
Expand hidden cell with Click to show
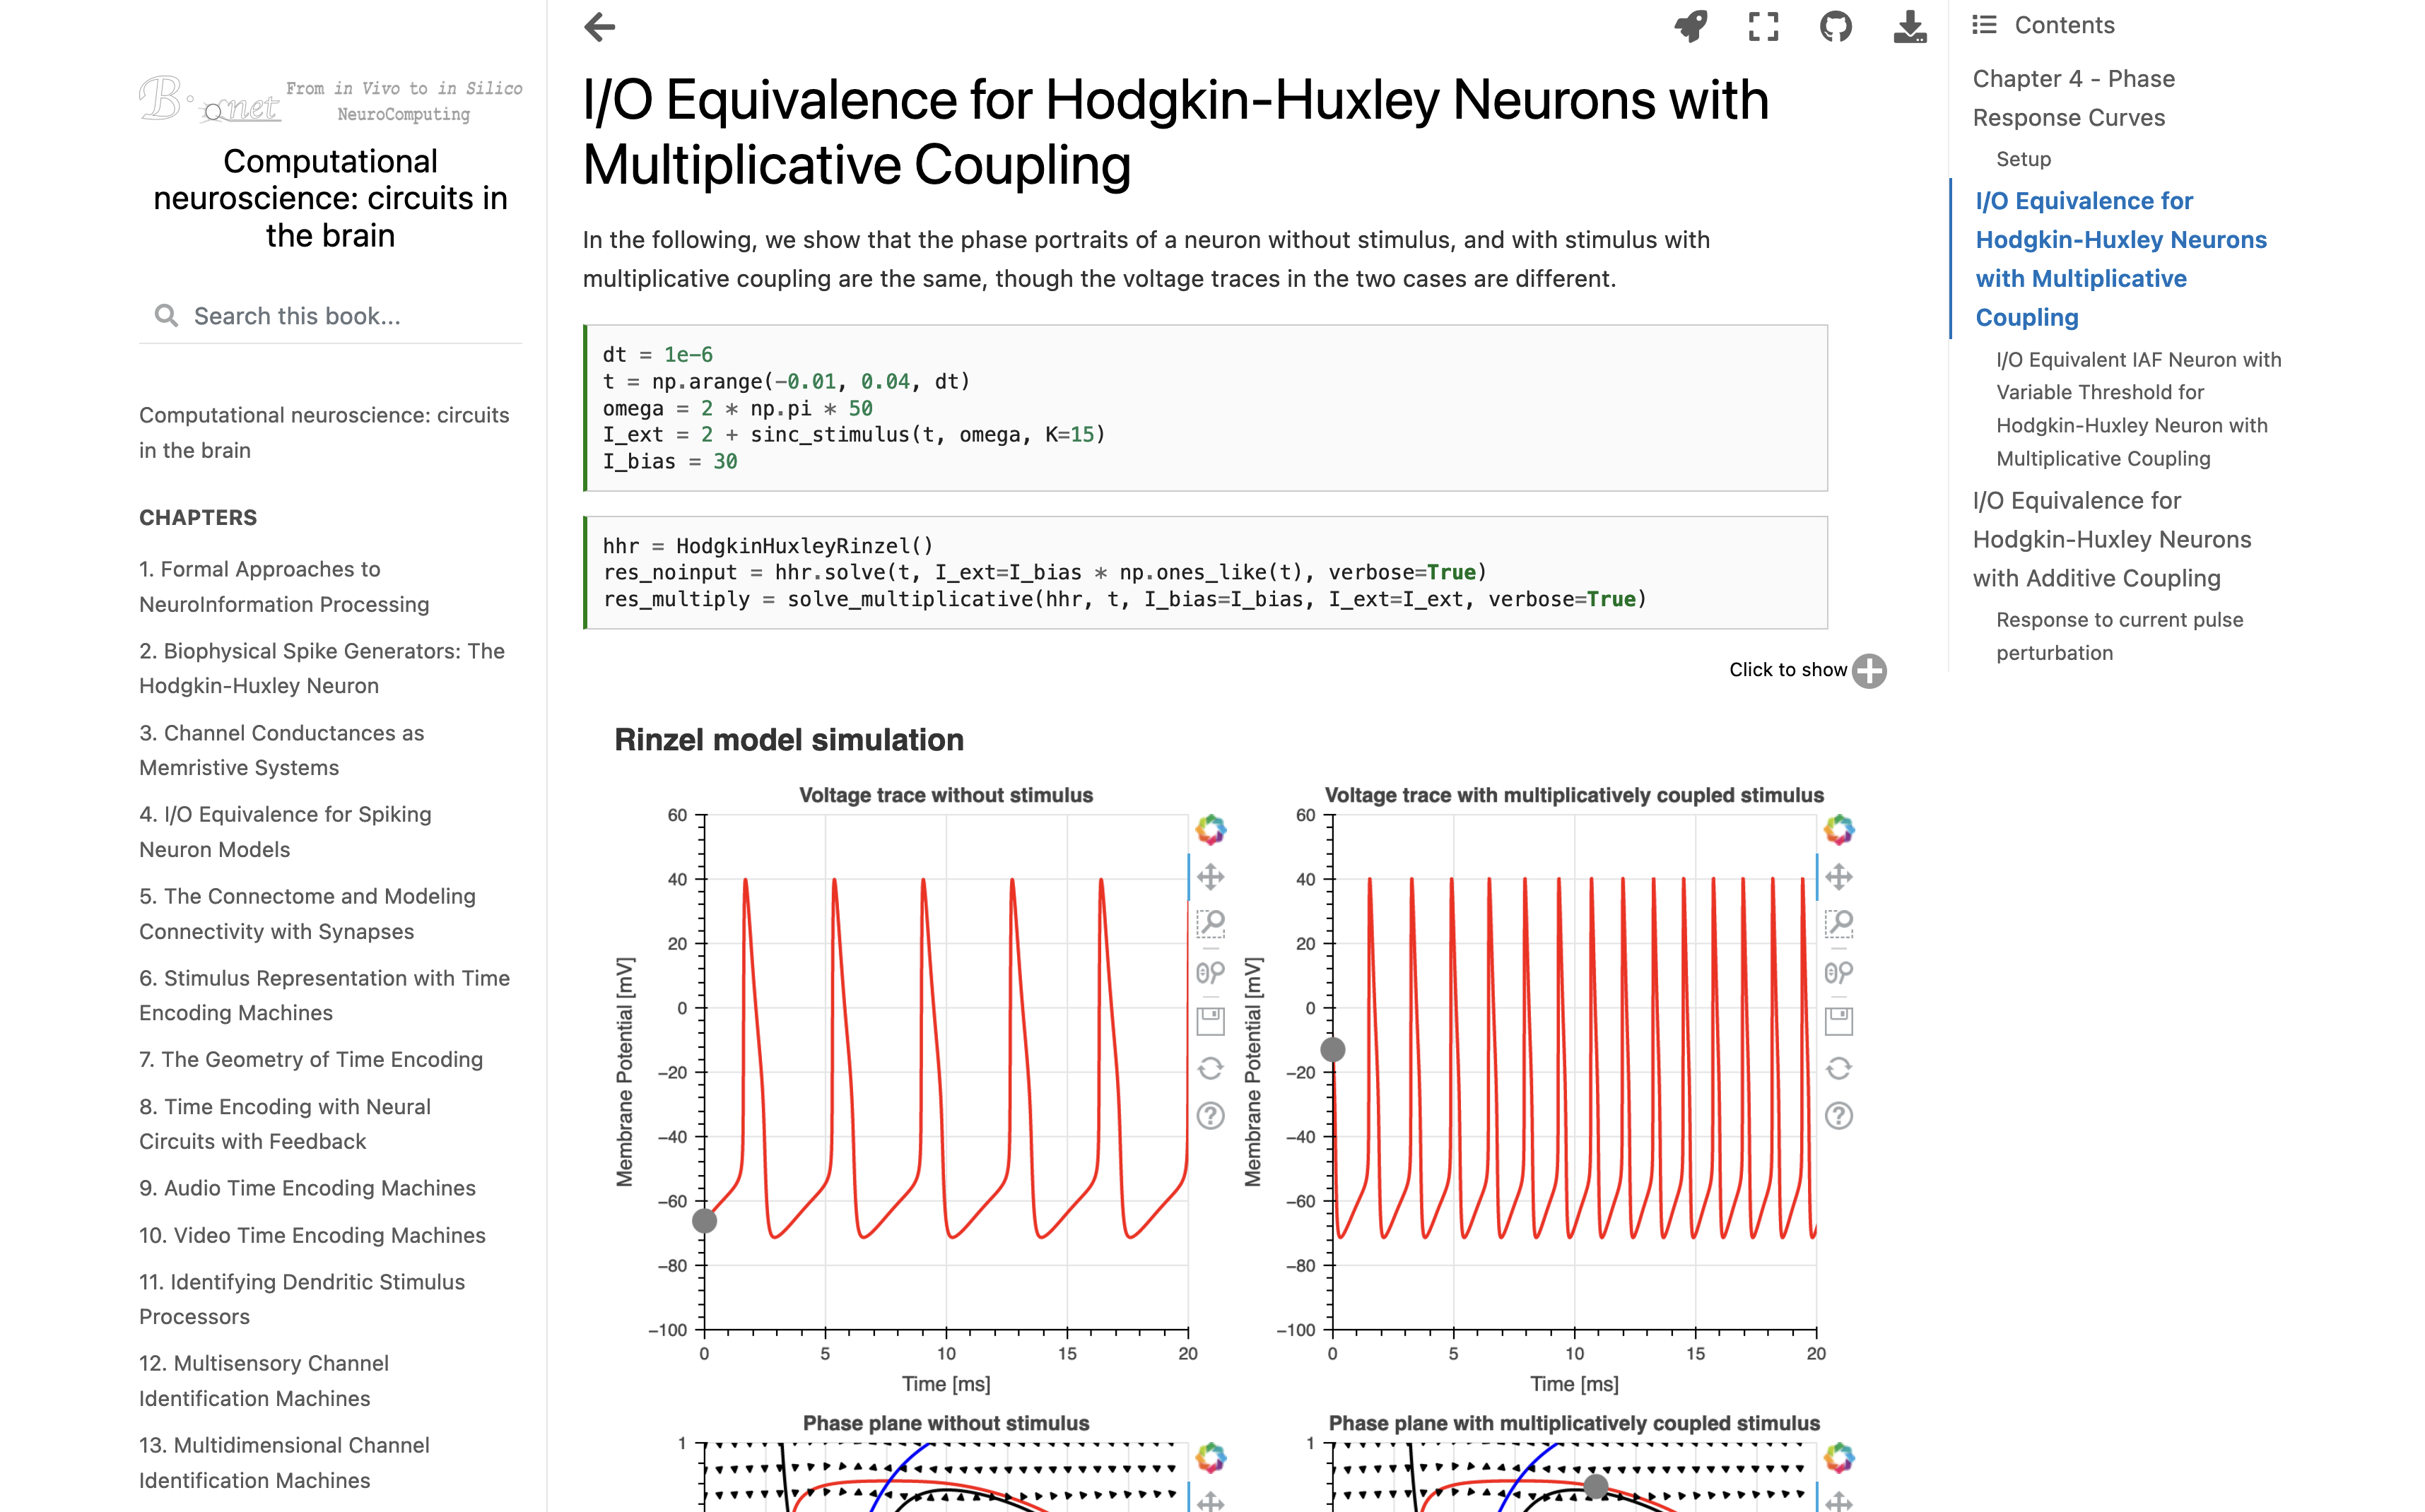[x=1868, y=671]
